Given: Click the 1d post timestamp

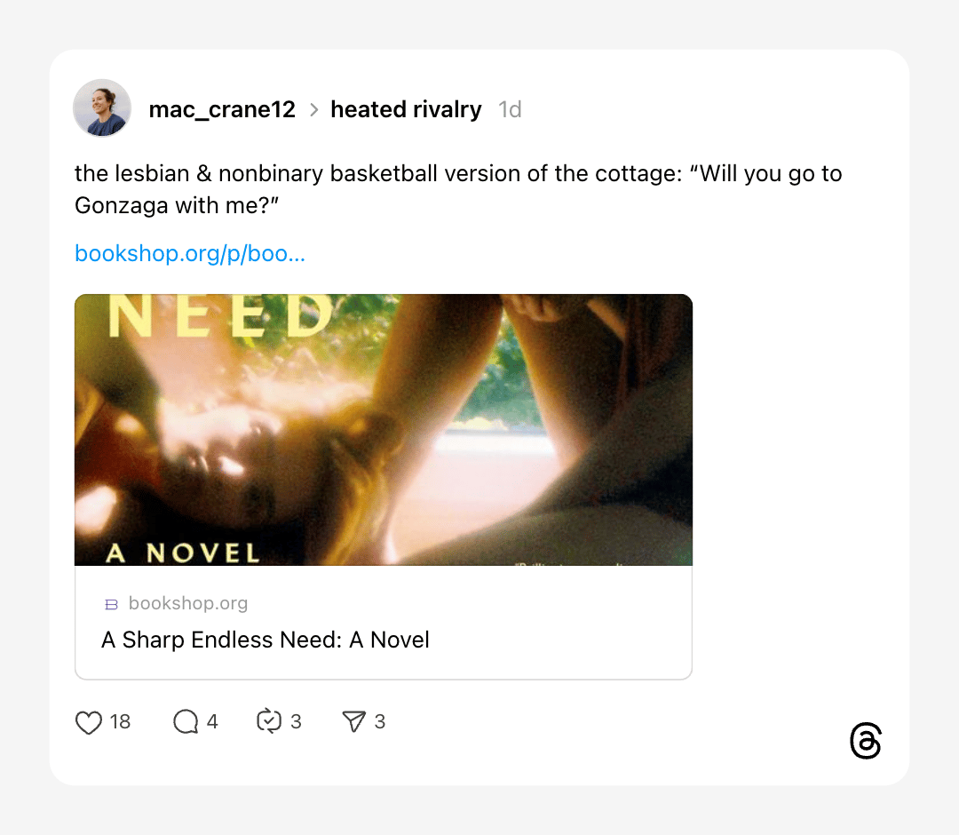Looking at the screenshot, I should coord(510,109).
